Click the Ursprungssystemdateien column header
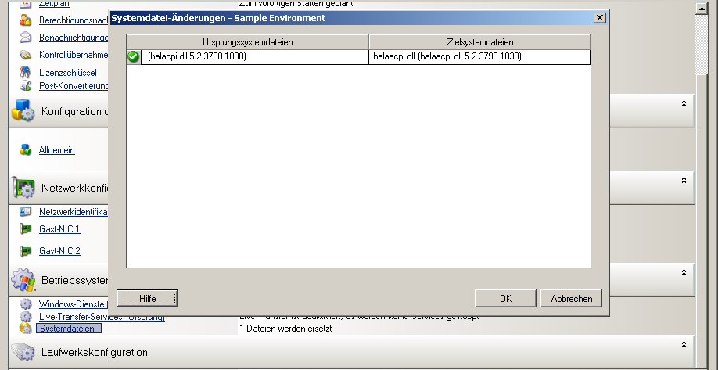The image size is (718, 370). click(247, 41)
